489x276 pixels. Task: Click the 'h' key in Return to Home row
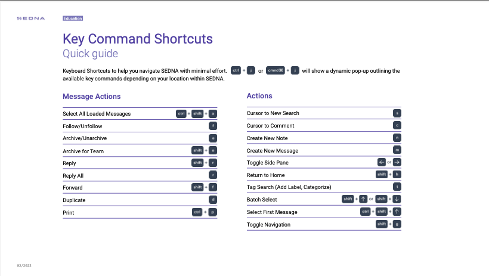pos(397,174)
